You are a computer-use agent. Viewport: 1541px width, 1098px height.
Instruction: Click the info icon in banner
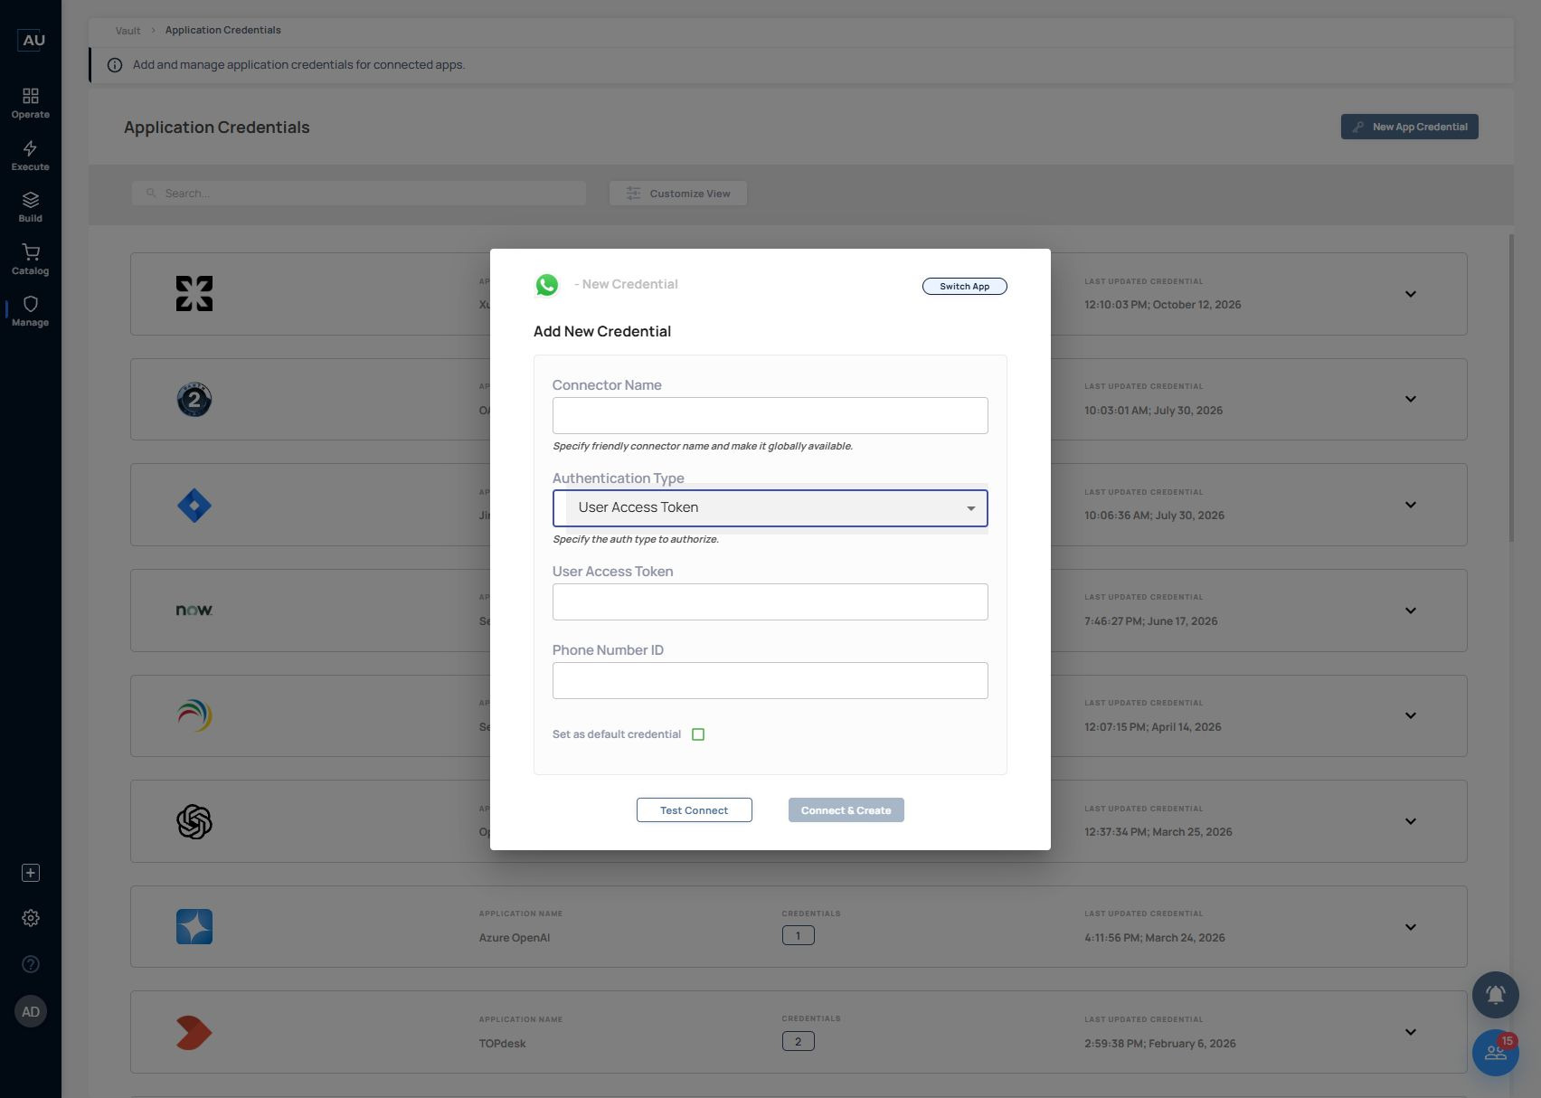(115, 65)
